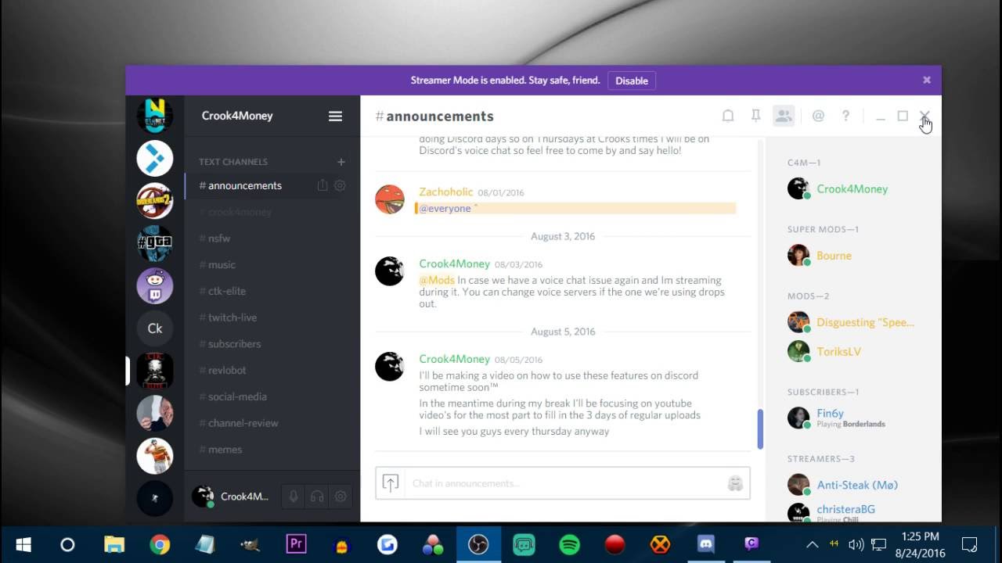Show pinned messages
Viewport: 1002px width, 563px height.
pyautogui.click(x=755, y=116)
